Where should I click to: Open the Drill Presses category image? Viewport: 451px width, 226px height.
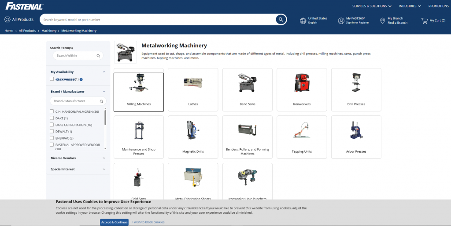coord(356,83)
